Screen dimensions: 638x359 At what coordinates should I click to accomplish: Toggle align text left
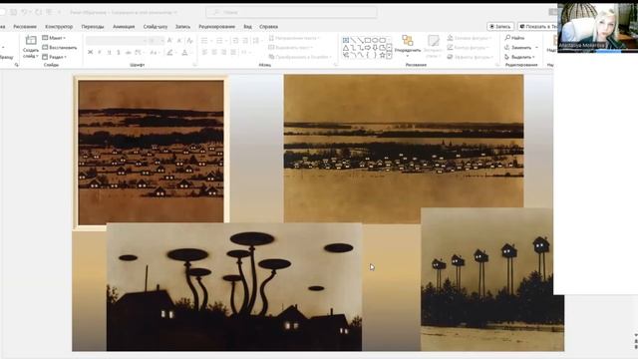pyautogui.click(x=204, y=52)
